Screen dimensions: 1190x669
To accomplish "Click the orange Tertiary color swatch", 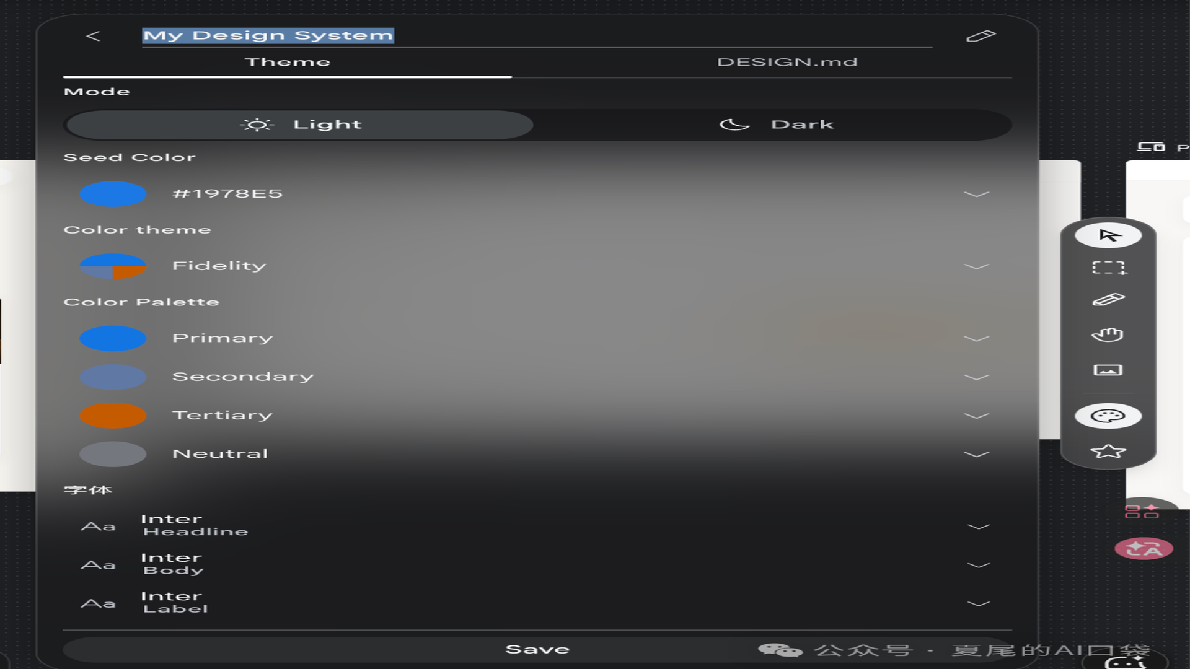I will coord(113,416).
